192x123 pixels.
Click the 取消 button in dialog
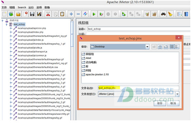pos(173,104)
